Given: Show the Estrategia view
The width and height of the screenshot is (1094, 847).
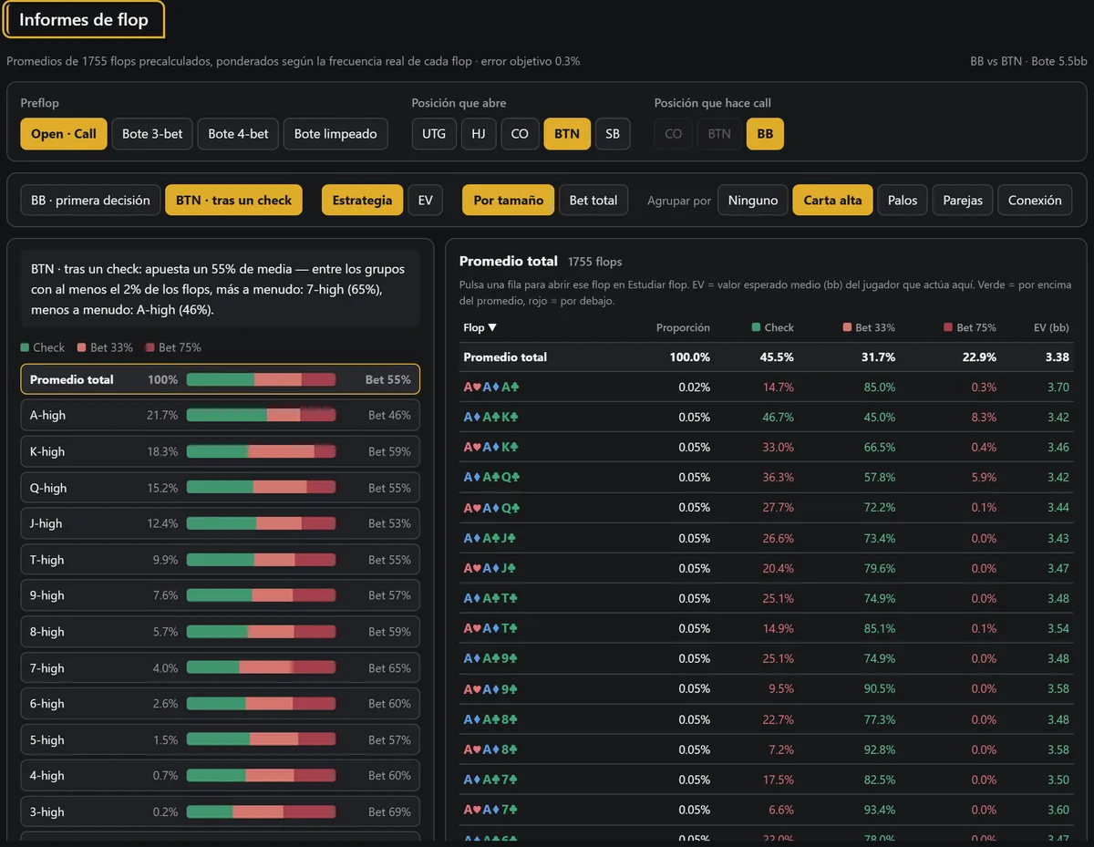Looking at the screenshot, I should click(x=362, y=201).
